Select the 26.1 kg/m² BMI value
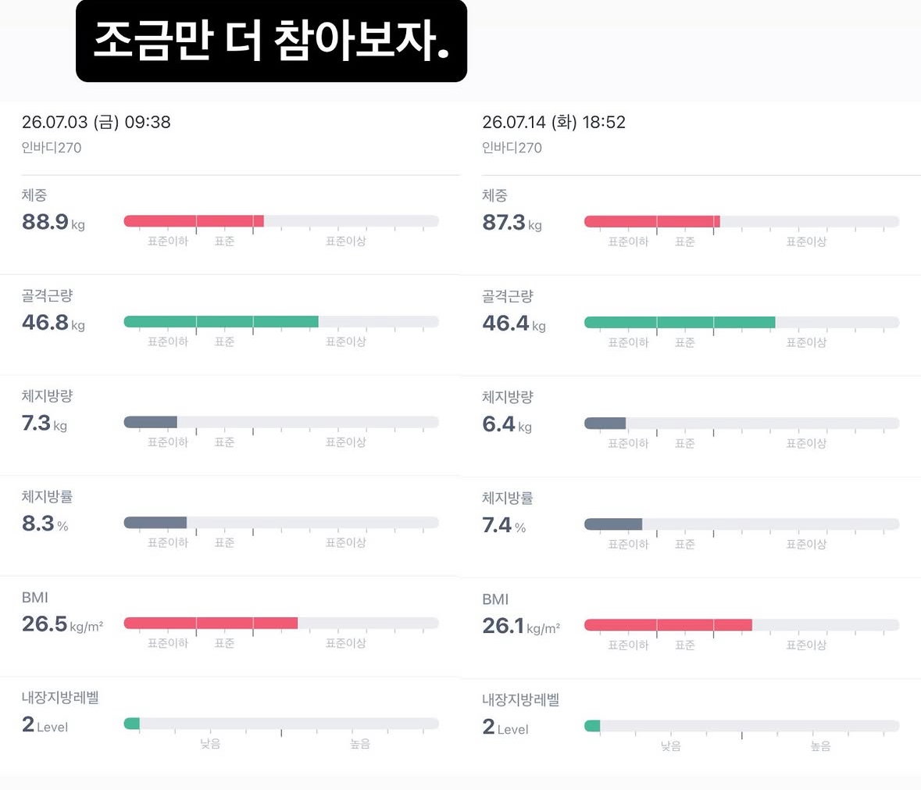This screenshot has width=921, height=790. (x=521, y=626)
